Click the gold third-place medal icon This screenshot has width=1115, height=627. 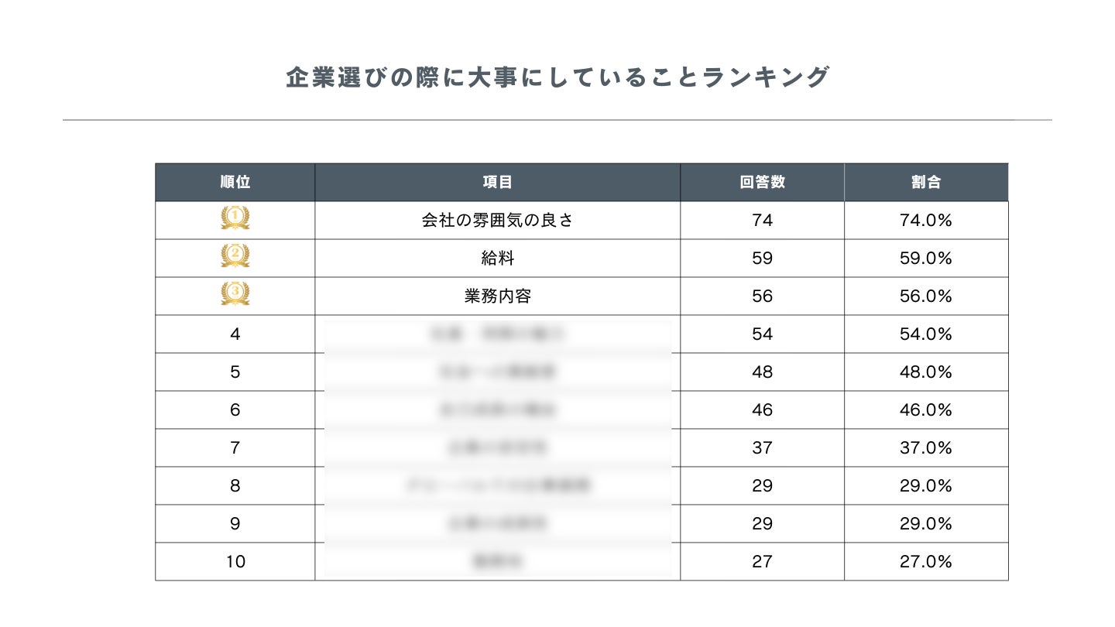[x=235, y=293]
